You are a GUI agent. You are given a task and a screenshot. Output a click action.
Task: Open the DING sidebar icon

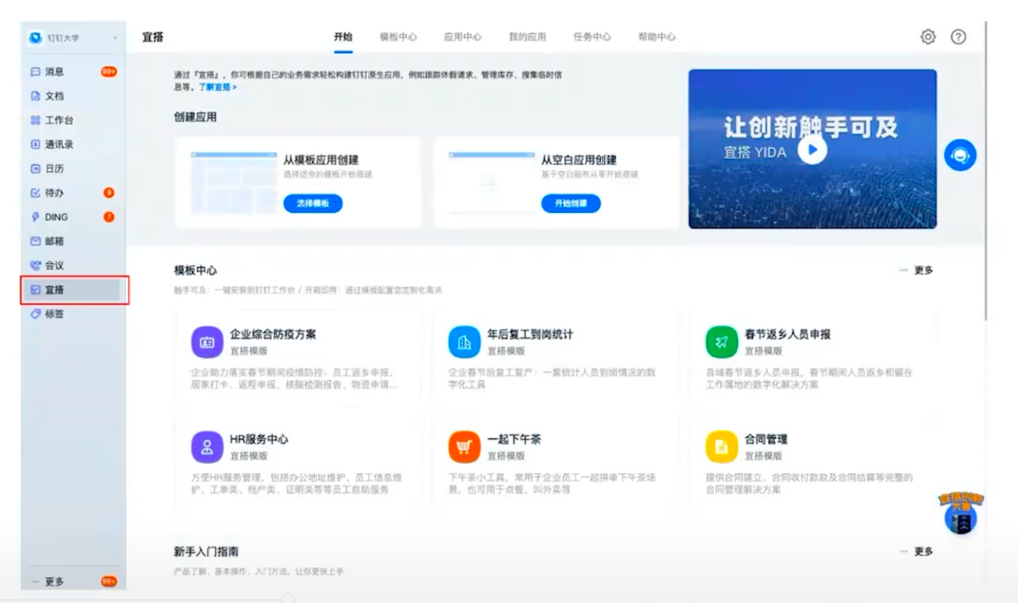coord(35,217)
